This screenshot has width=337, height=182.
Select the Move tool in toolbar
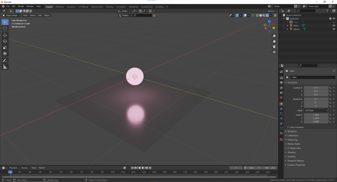(5, 35)
